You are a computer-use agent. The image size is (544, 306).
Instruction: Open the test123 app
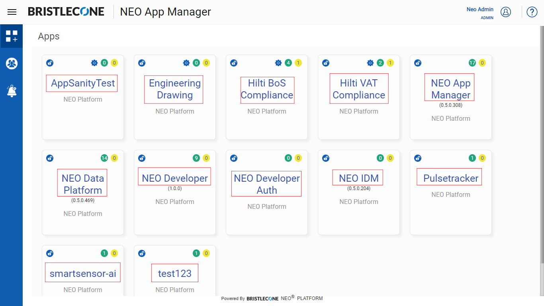point(175,273)
